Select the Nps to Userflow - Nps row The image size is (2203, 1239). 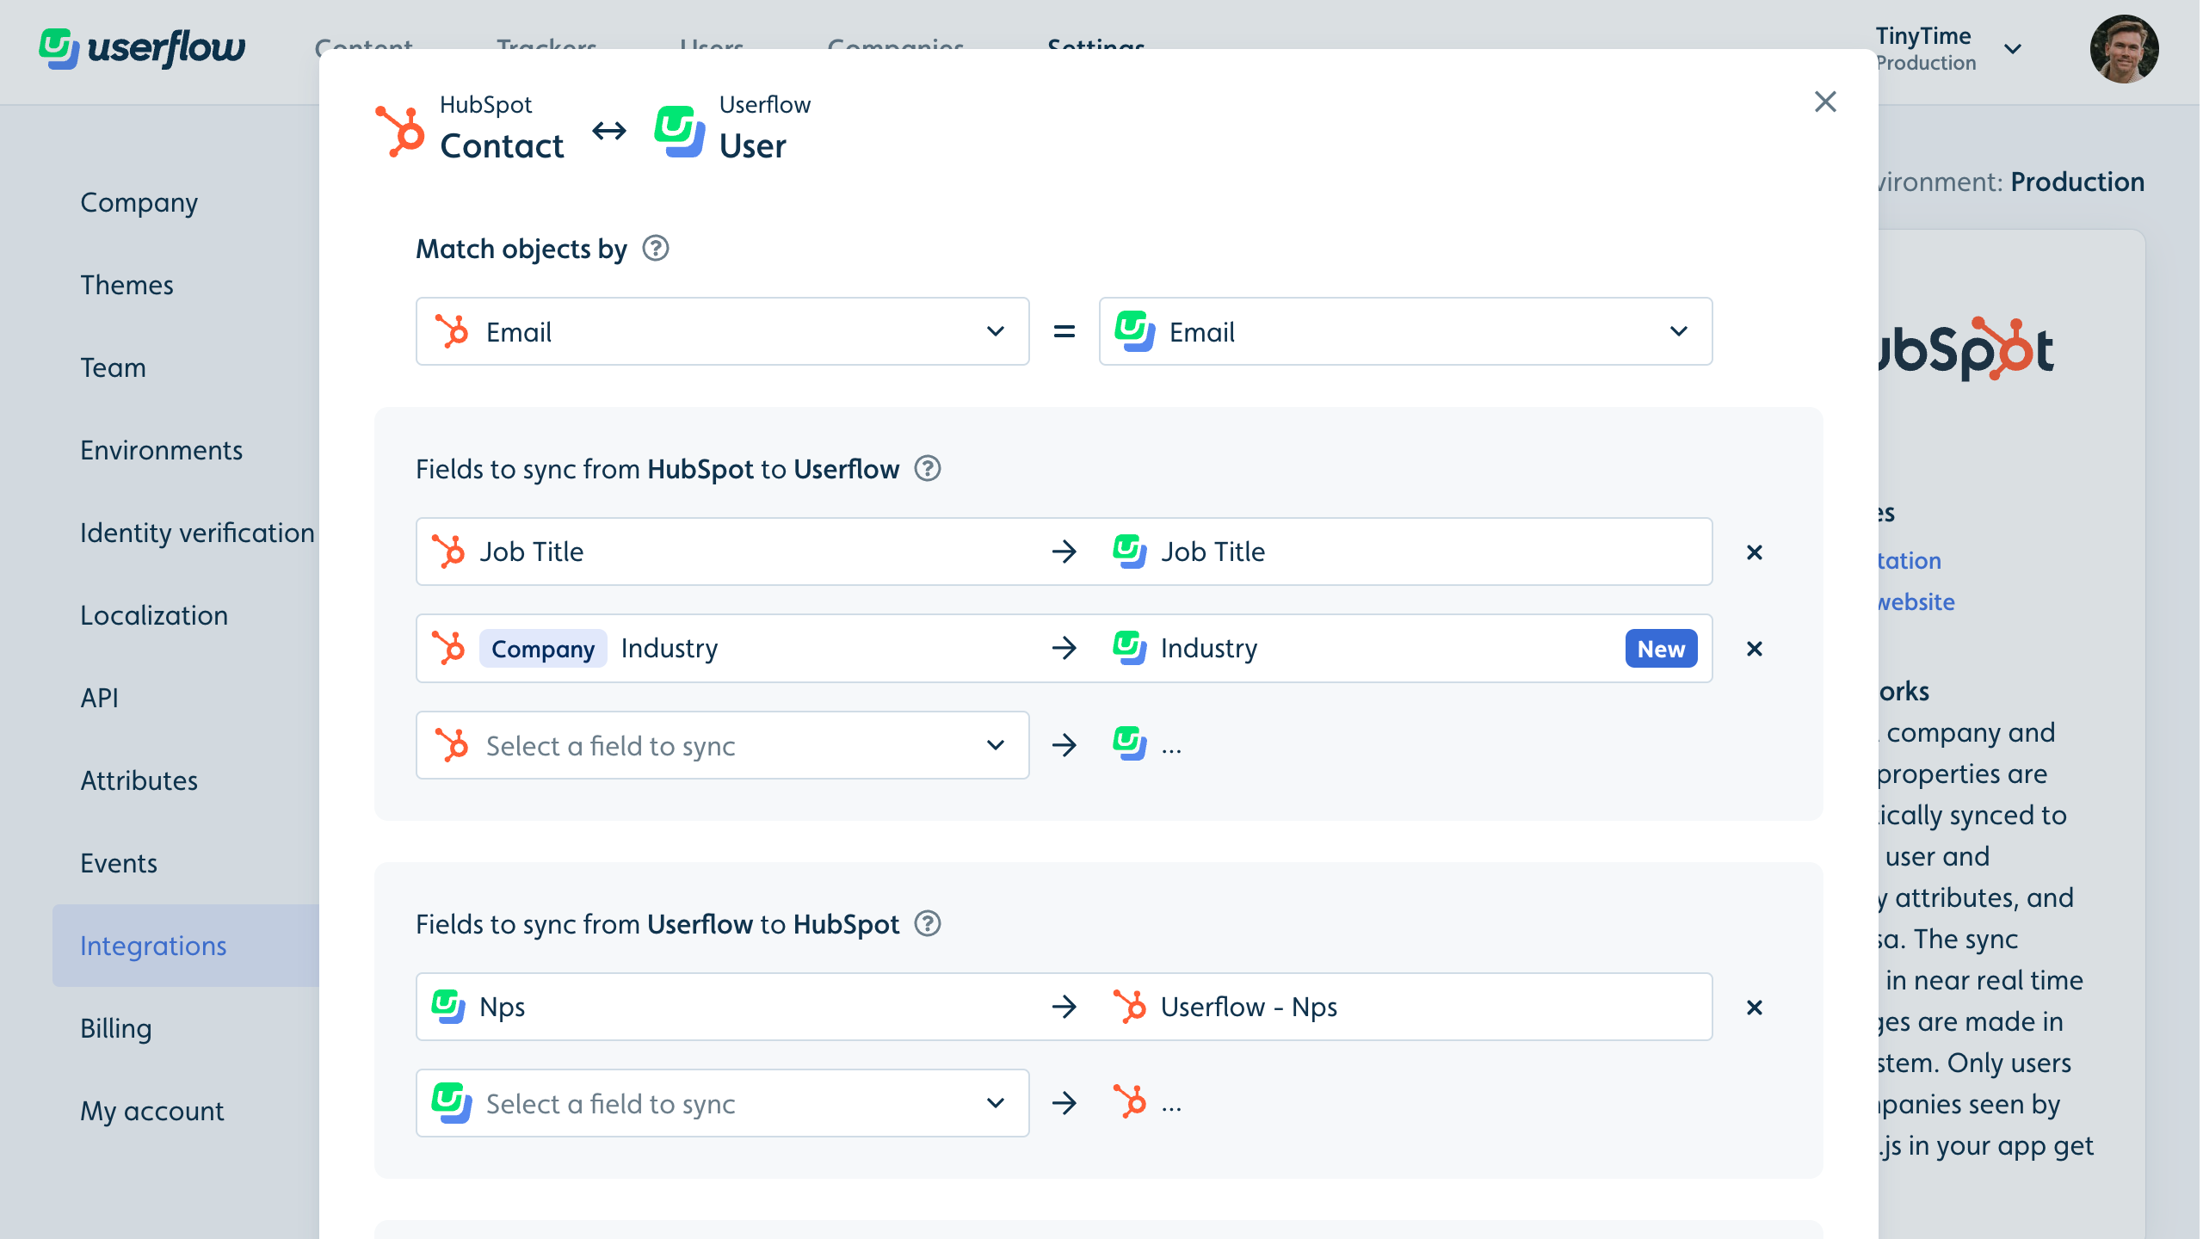(1064, 1007)
